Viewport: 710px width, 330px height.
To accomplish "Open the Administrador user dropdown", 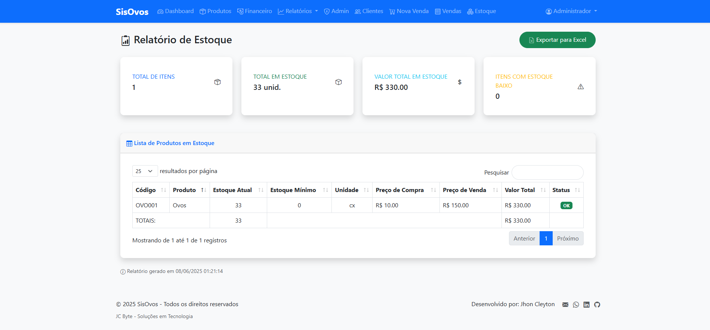I will click(x=571, y=11).
